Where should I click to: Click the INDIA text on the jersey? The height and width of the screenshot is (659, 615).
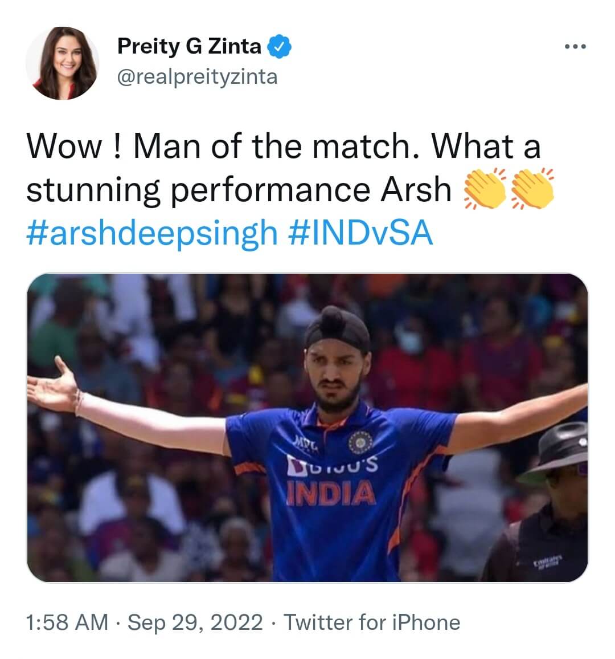coord(331,494)
